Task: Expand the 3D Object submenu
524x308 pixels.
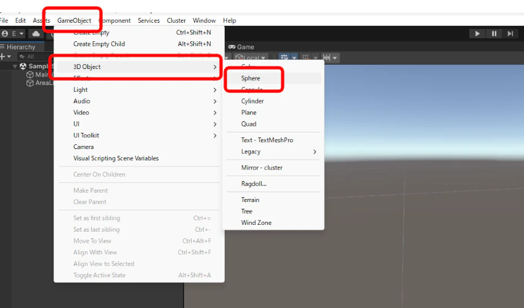Action: coord(139,67)
